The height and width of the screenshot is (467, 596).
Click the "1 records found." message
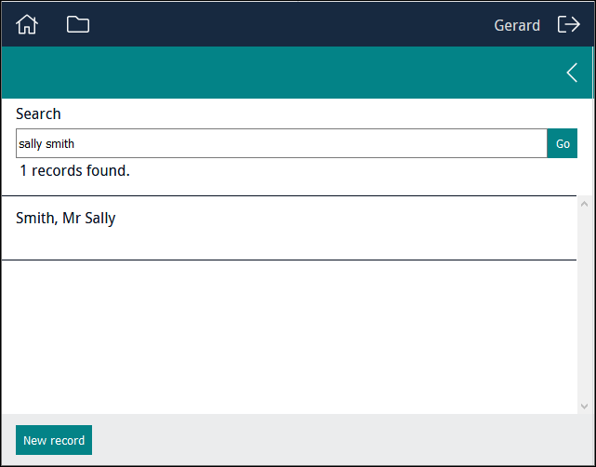[75, 171]
